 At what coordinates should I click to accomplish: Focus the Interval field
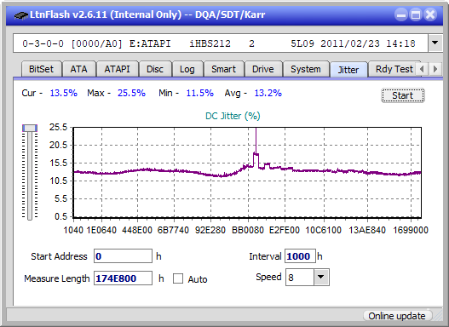click(300, 256)
